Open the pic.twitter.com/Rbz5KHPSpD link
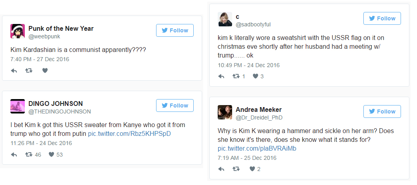 pyautogui.click(x=129, y=133)
